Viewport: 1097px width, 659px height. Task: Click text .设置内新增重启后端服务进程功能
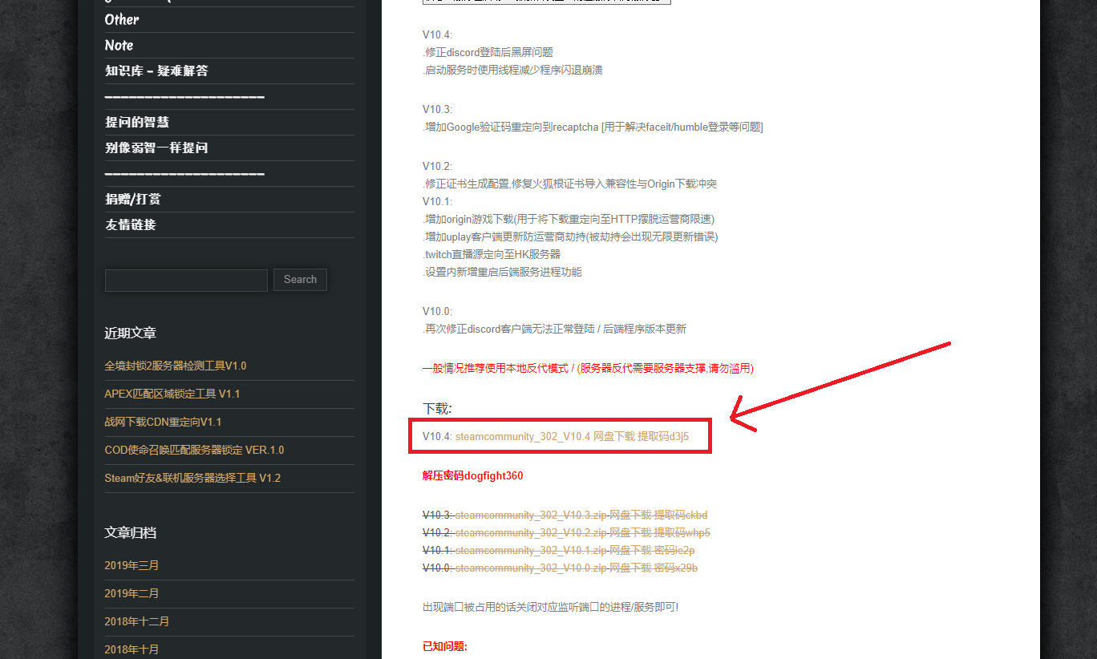click(x=502, y=272)
